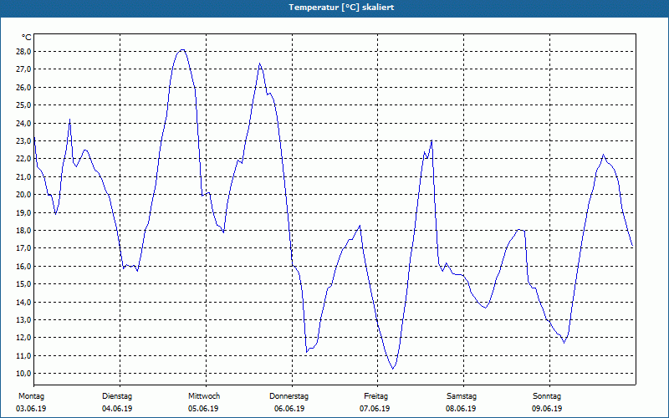Image resolution: width=669 pixels, height=418 pixels.
Task: Click the date 05.06.19
Action: pos(203,409)
